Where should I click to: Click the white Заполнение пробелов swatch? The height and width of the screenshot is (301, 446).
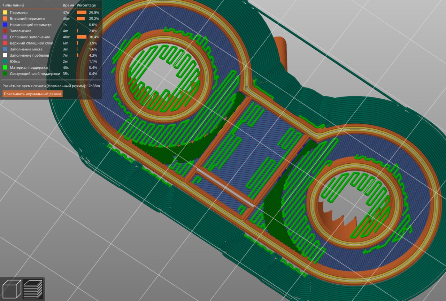point(5,55)
